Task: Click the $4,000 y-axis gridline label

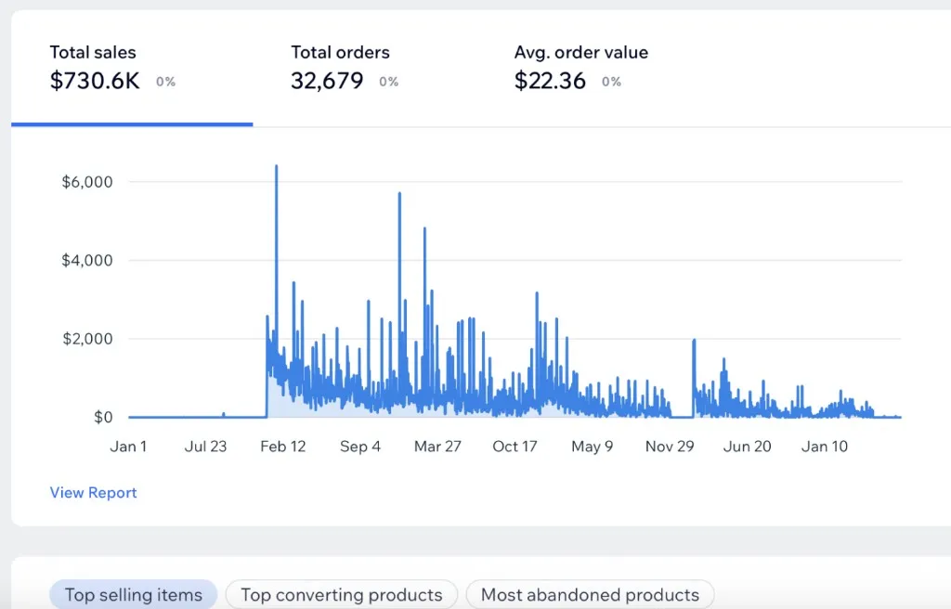Action: 87,261
